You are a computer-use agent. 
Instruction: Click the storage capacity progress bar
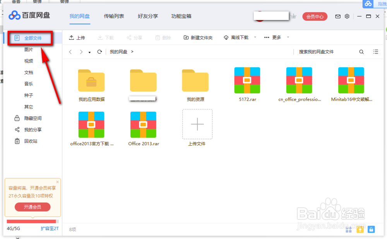coord(33,221)
